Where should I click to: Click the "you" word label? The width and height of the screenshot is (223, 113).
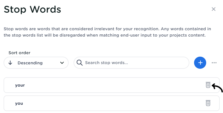19,103
